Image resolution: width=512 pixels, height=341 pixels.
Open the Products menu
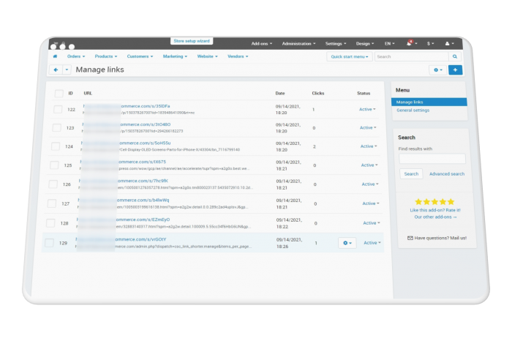tap(106, 56)
